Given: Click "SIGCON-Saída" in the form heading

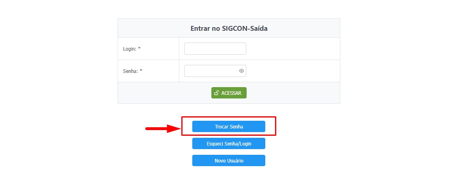Looking at the screenshot, I should click(x=245, y=28).
